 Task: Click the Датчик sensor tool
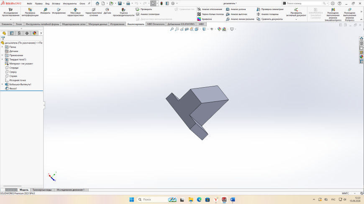click(x=107, y=11)
